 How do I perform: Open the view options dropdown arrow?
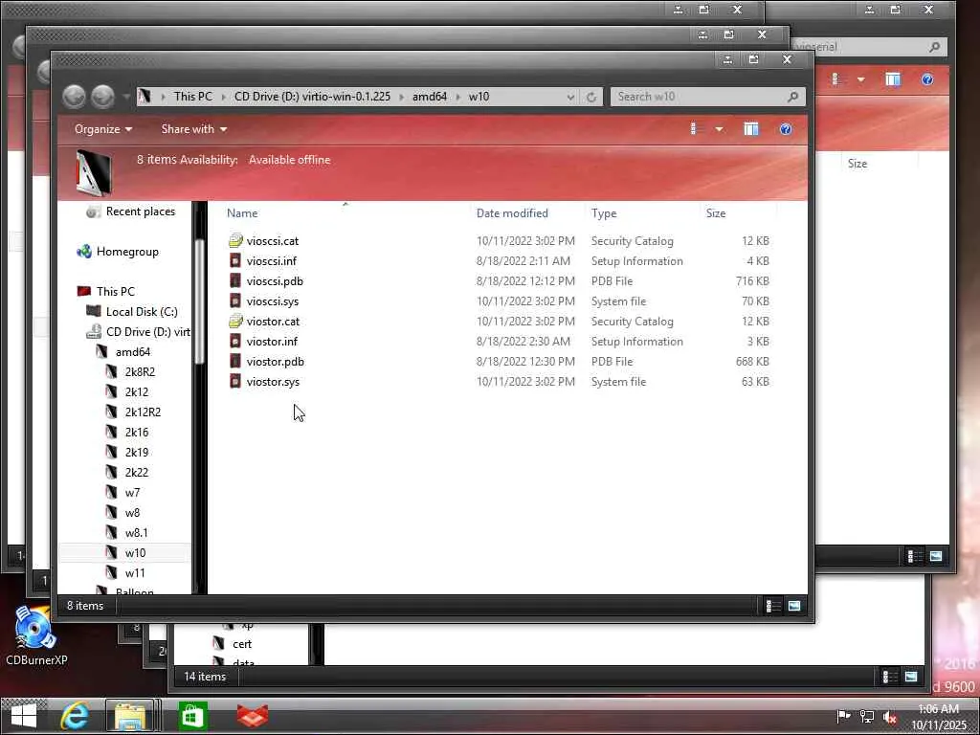click(719, 129)
